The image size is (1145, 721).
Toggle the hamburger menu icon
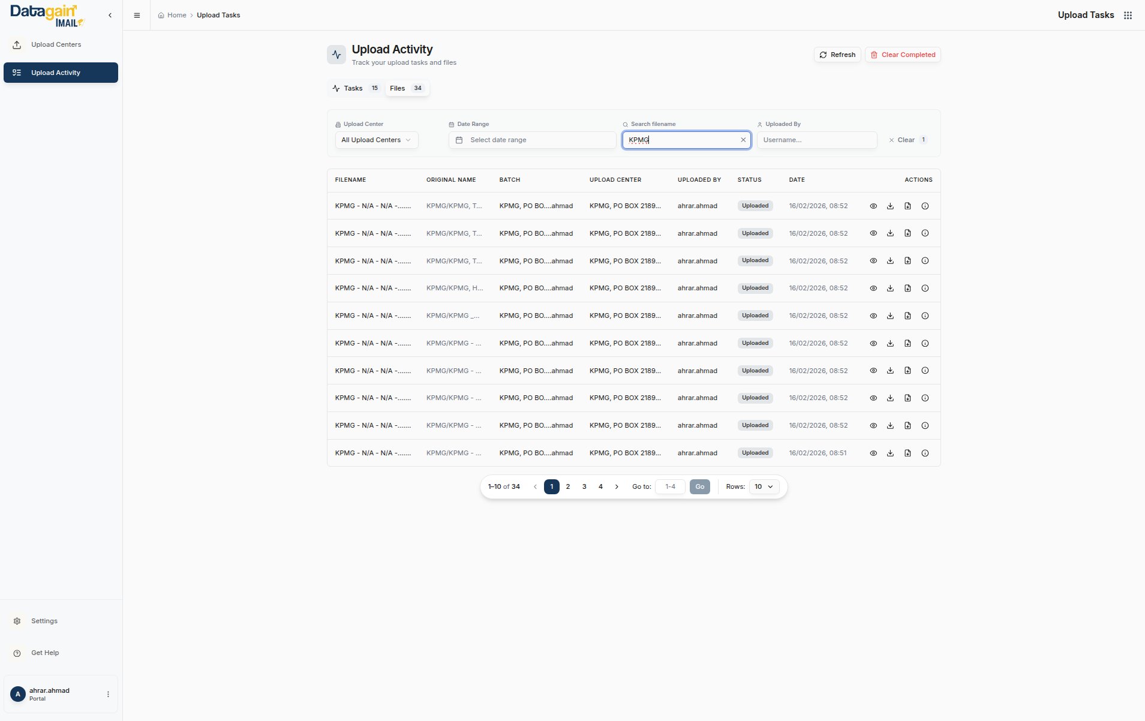click(137, 15)
